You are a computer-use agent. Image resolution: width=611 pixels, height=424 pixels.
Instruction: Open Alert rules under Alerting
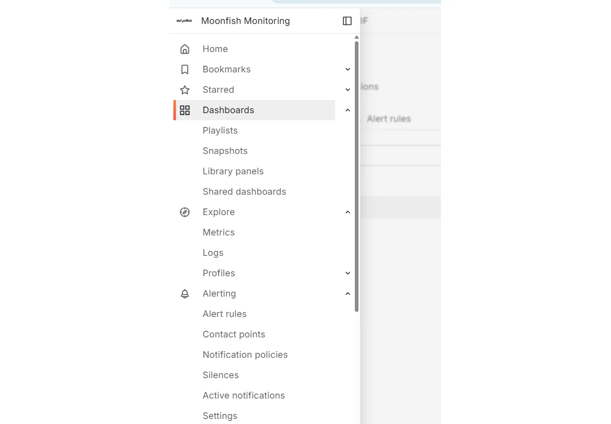225,313
